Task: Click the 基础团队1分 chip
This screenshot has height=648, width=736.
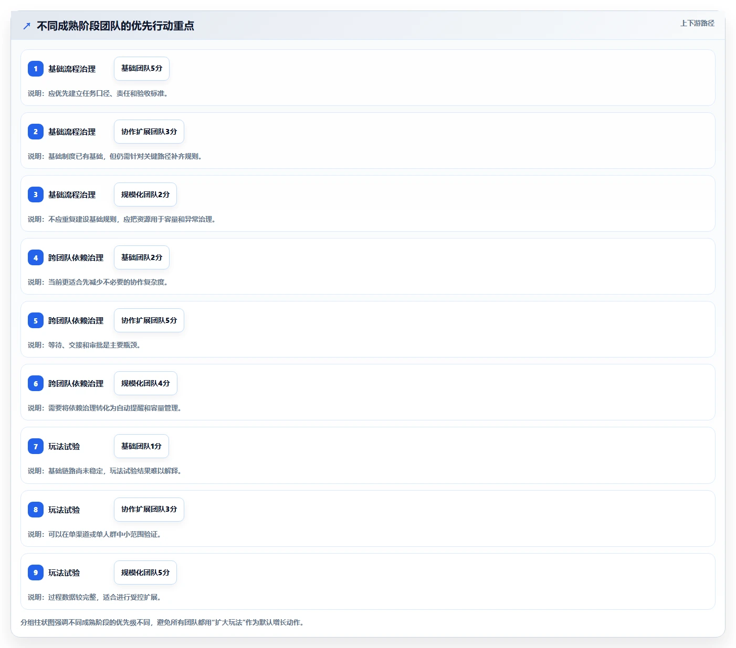Action: (x=141, y=446)
